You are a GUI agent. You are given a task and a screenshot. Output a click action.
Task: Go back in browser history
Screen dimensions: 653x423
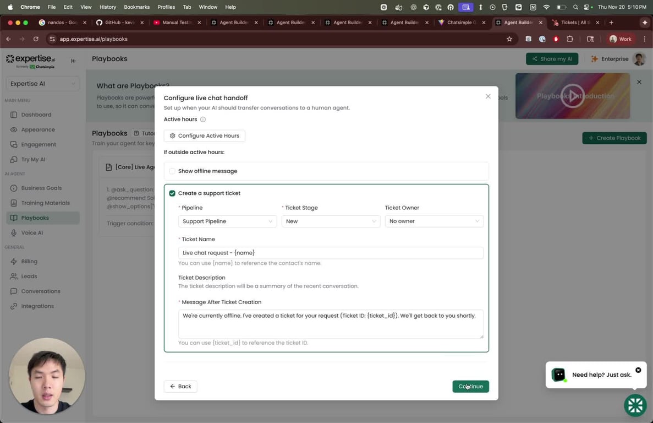pos(9,39)
